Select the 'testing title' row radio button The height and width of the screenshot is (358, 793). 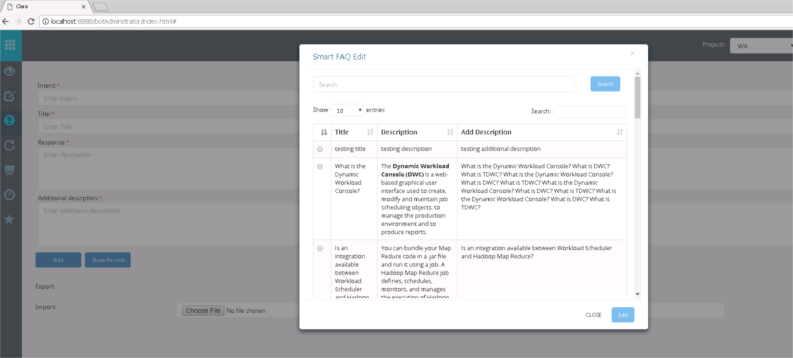(320, 149)
